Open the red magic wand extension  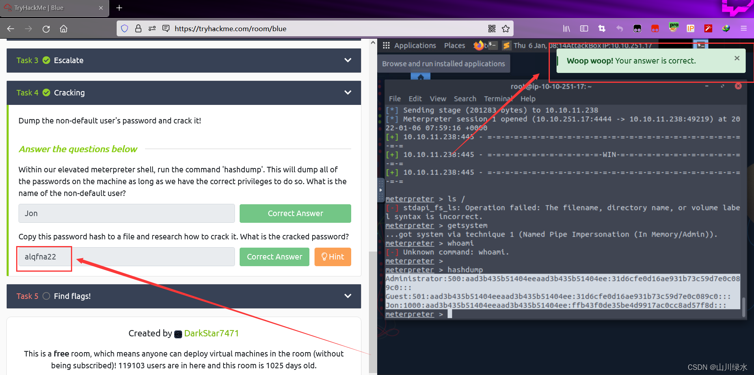click(x=708, y=28)
